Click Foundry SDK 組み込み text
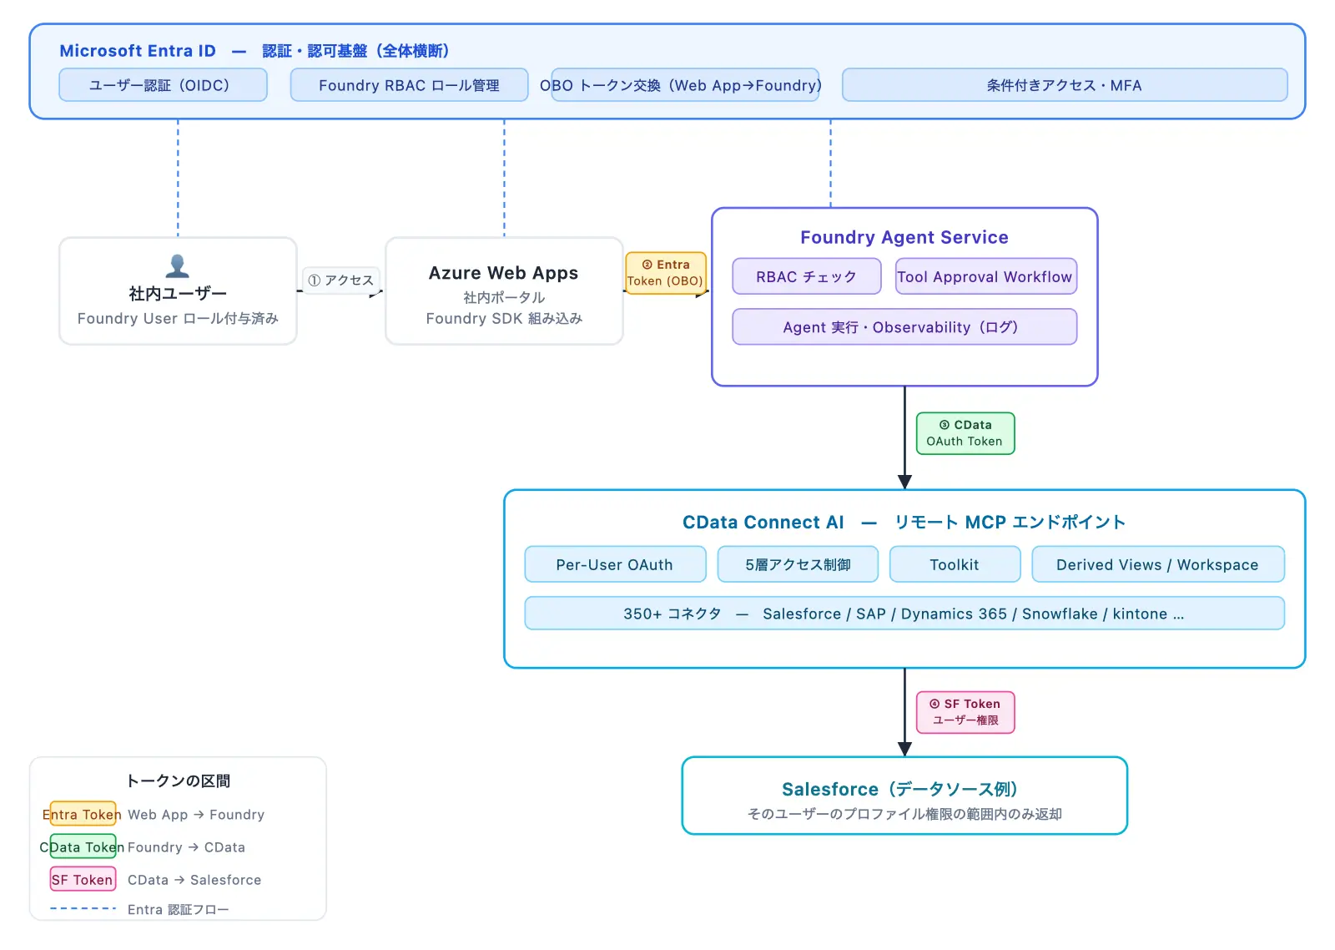This screenshot has width=1335, height=950. click(504, 318)
